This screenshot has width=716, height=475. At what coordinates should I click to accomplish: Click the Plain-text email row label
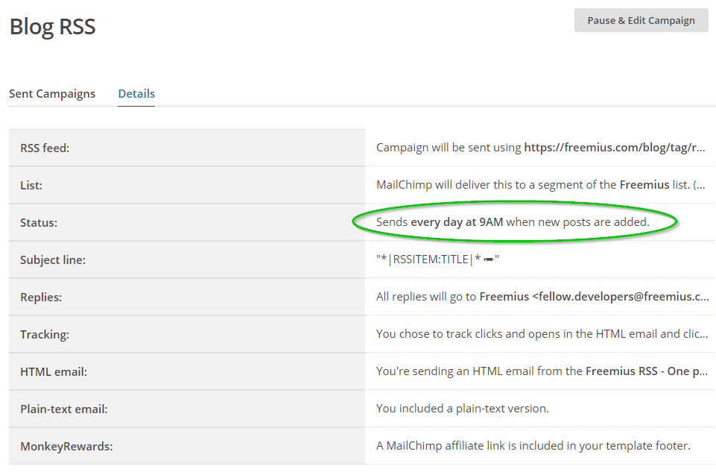(x=64, y=409)
